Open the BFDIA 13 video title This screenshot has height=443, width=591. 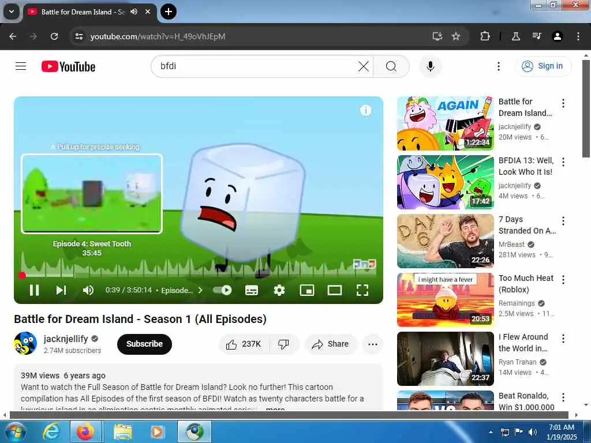point(526,166)
